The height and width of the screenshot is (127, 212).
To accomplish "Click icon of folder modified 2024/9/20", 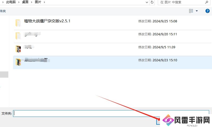I will point(18,36).
